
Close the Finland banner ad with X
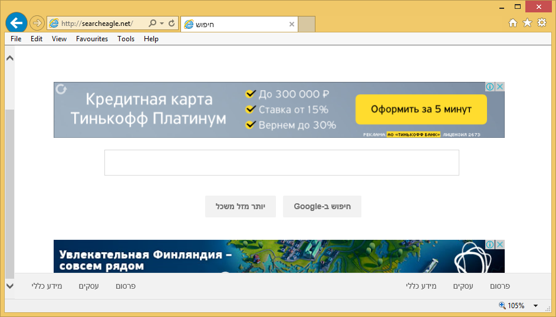coord(499,245)
